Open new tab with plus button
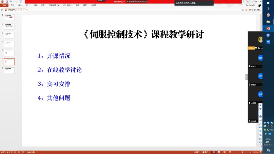 (27, 10)
